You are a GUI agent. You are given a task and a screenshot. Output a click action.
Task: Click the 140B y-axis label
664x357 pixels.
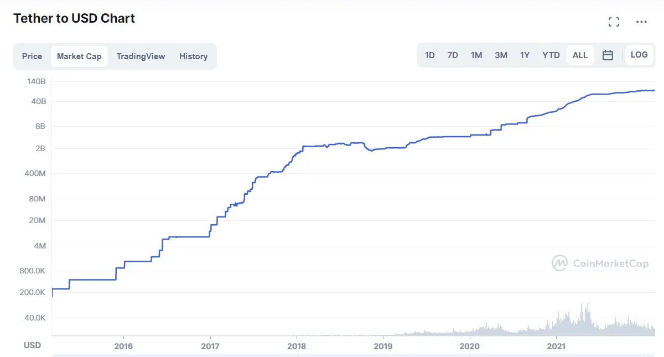pos(36,82)
